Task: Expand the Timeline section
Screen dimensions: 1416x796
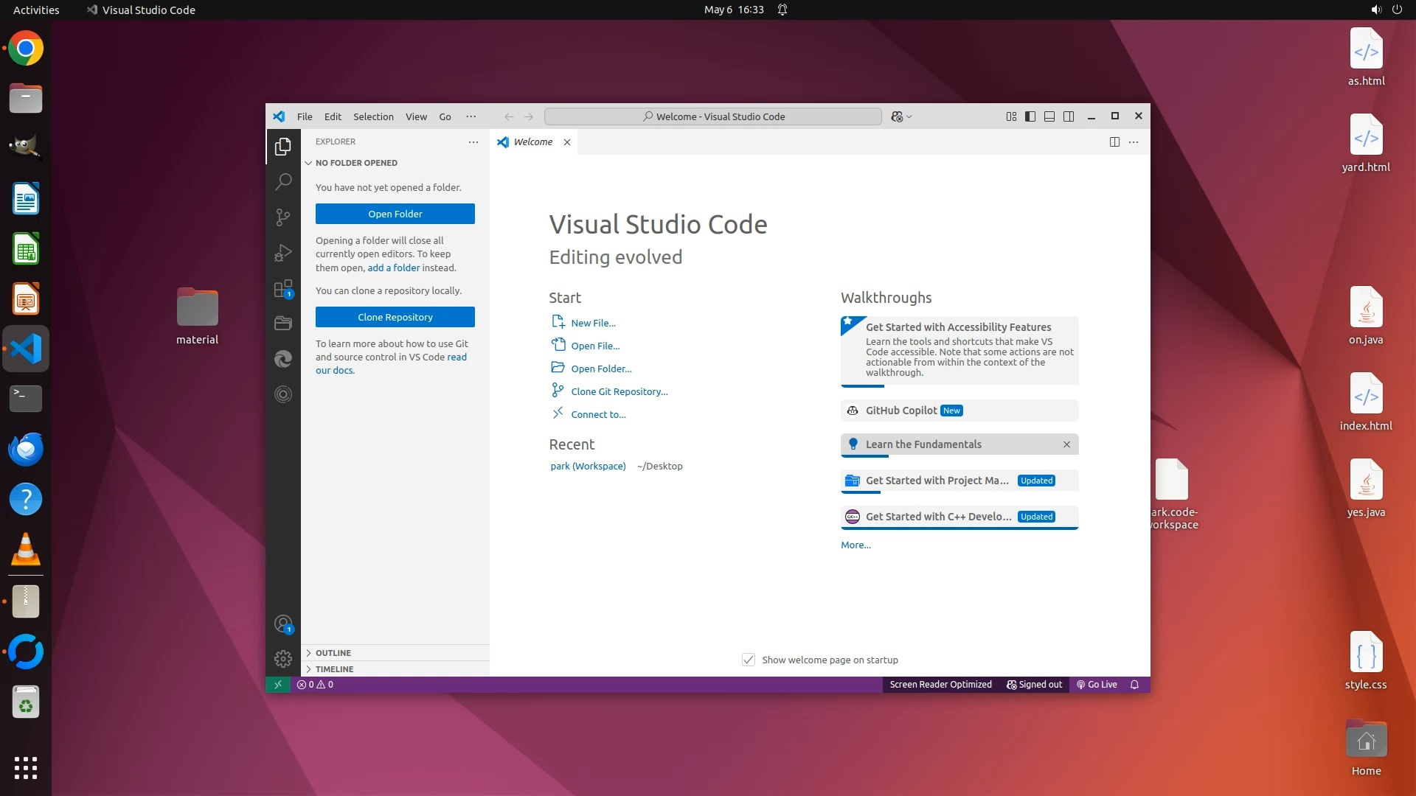Action: 334,669
